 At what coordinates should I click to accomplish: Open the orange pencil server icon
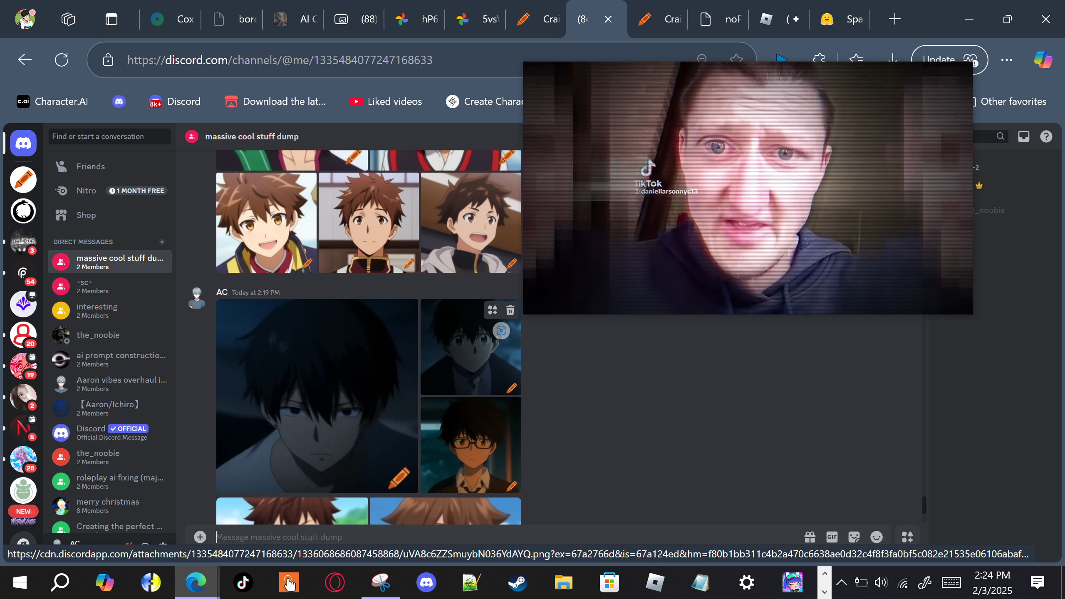coord(23,180)
